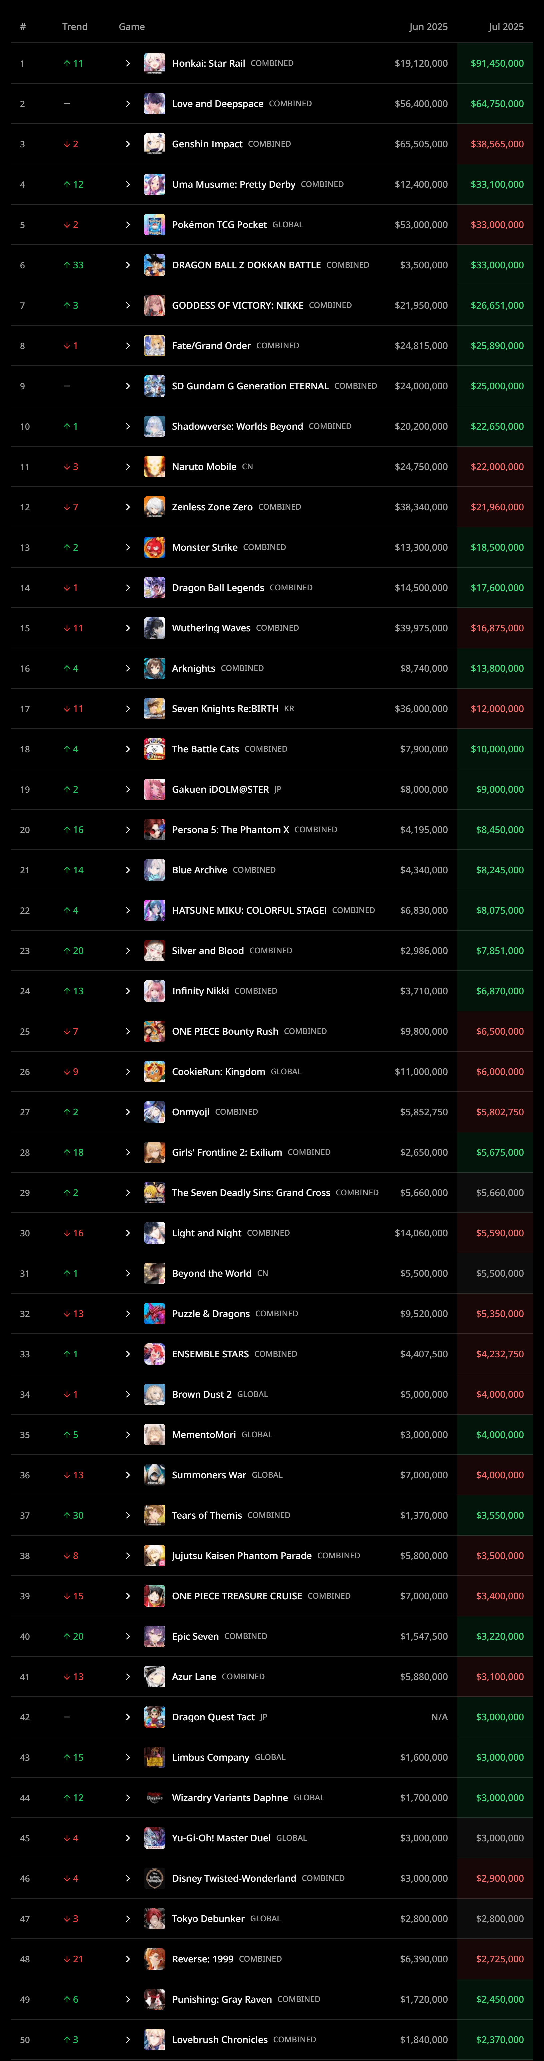Viewport: 544px width, 2061px height.
Task: Expand the Uma Musume: Pretty Derby row
Action: 128,184
